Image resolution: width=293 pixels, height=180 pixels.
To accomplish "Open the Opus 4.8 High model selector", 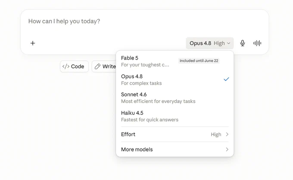I will click(210, 43).
